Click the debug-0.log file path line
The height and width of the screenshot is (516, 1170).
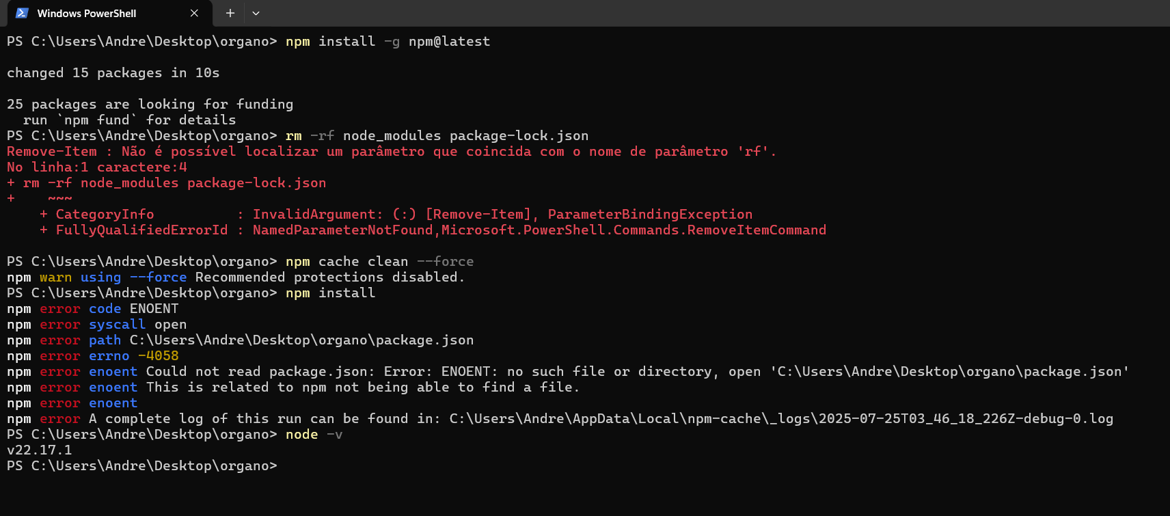click(560, 419)
